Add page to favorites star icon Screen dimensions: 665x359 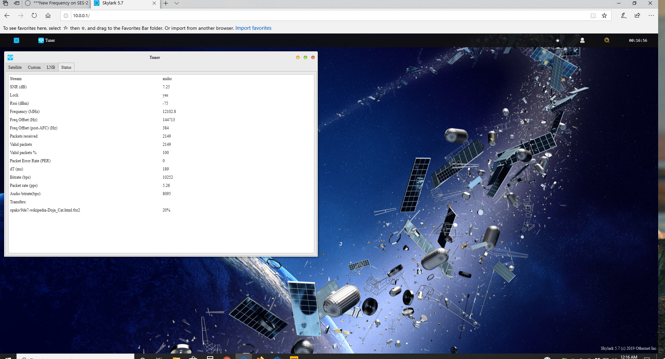[x=604, y=15]
